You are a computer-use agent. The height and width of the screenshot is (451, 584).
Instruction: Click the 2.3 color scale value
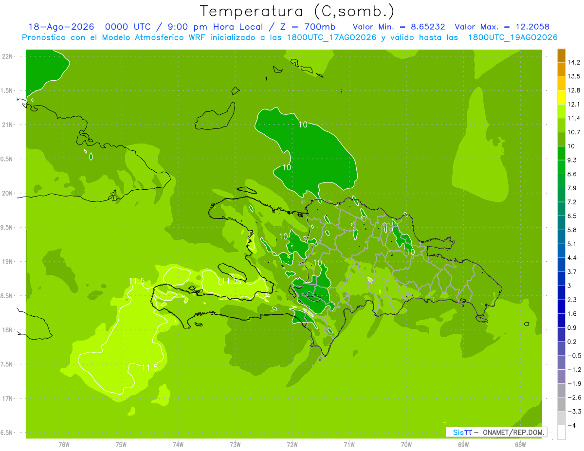(573, 300)
